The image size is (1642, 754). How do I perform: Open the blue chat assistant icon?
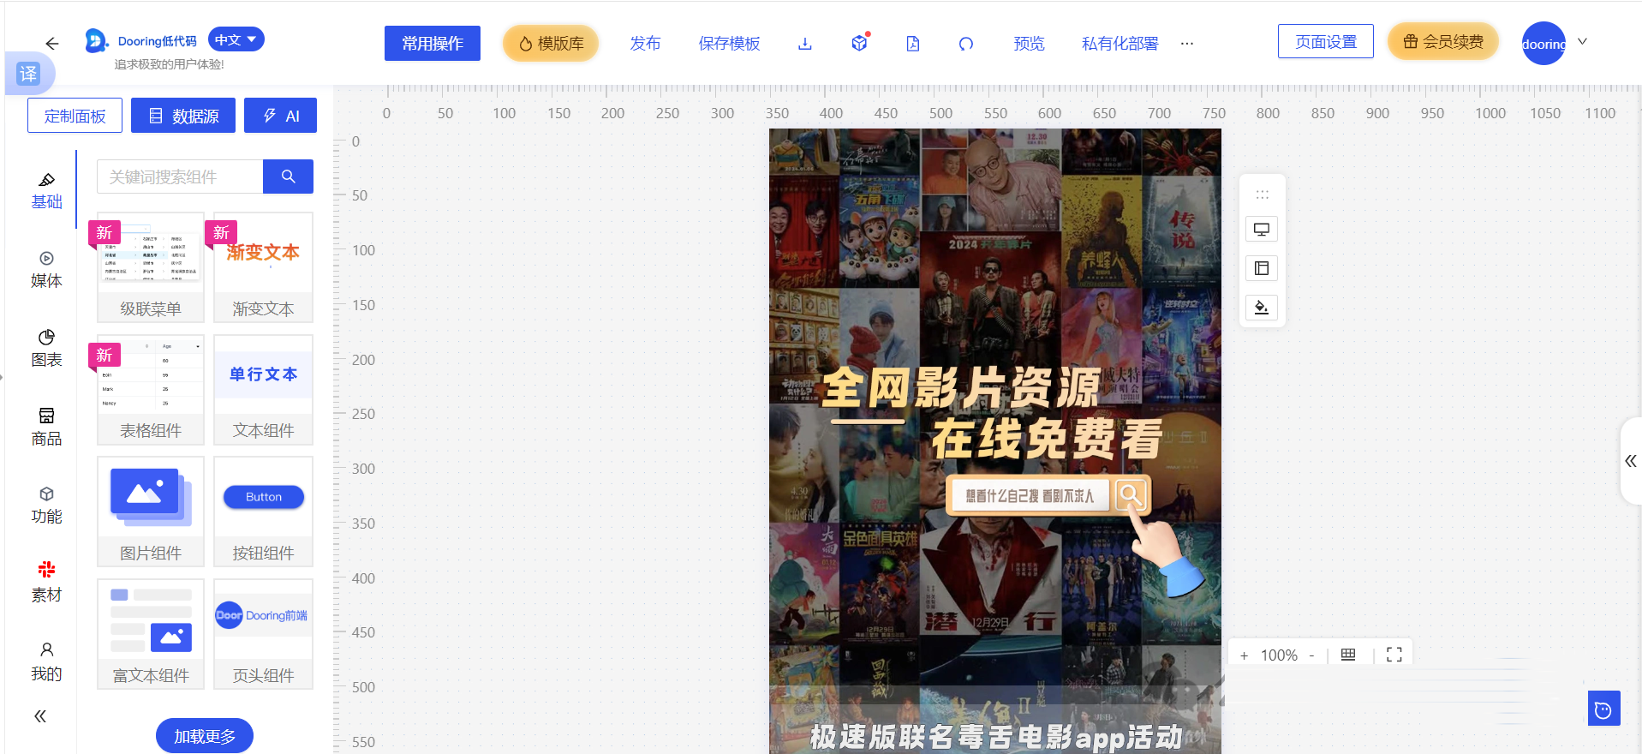(x=1603, y=709)
